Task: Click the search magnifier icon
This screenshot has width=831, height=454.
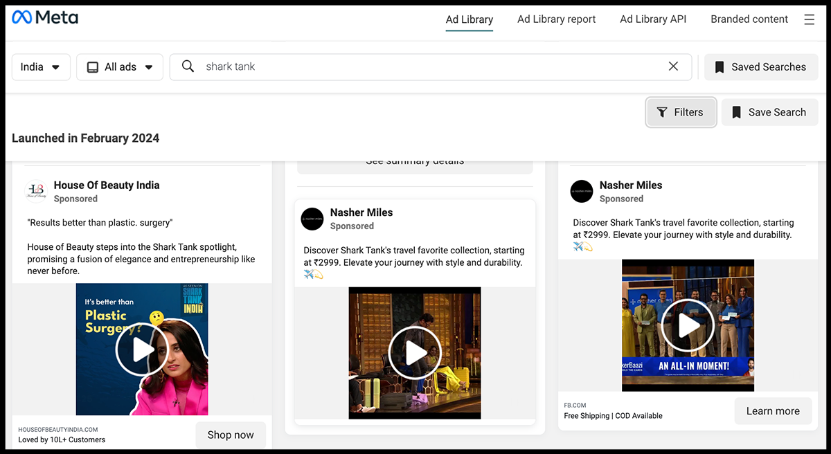Action: pos(188,66)
